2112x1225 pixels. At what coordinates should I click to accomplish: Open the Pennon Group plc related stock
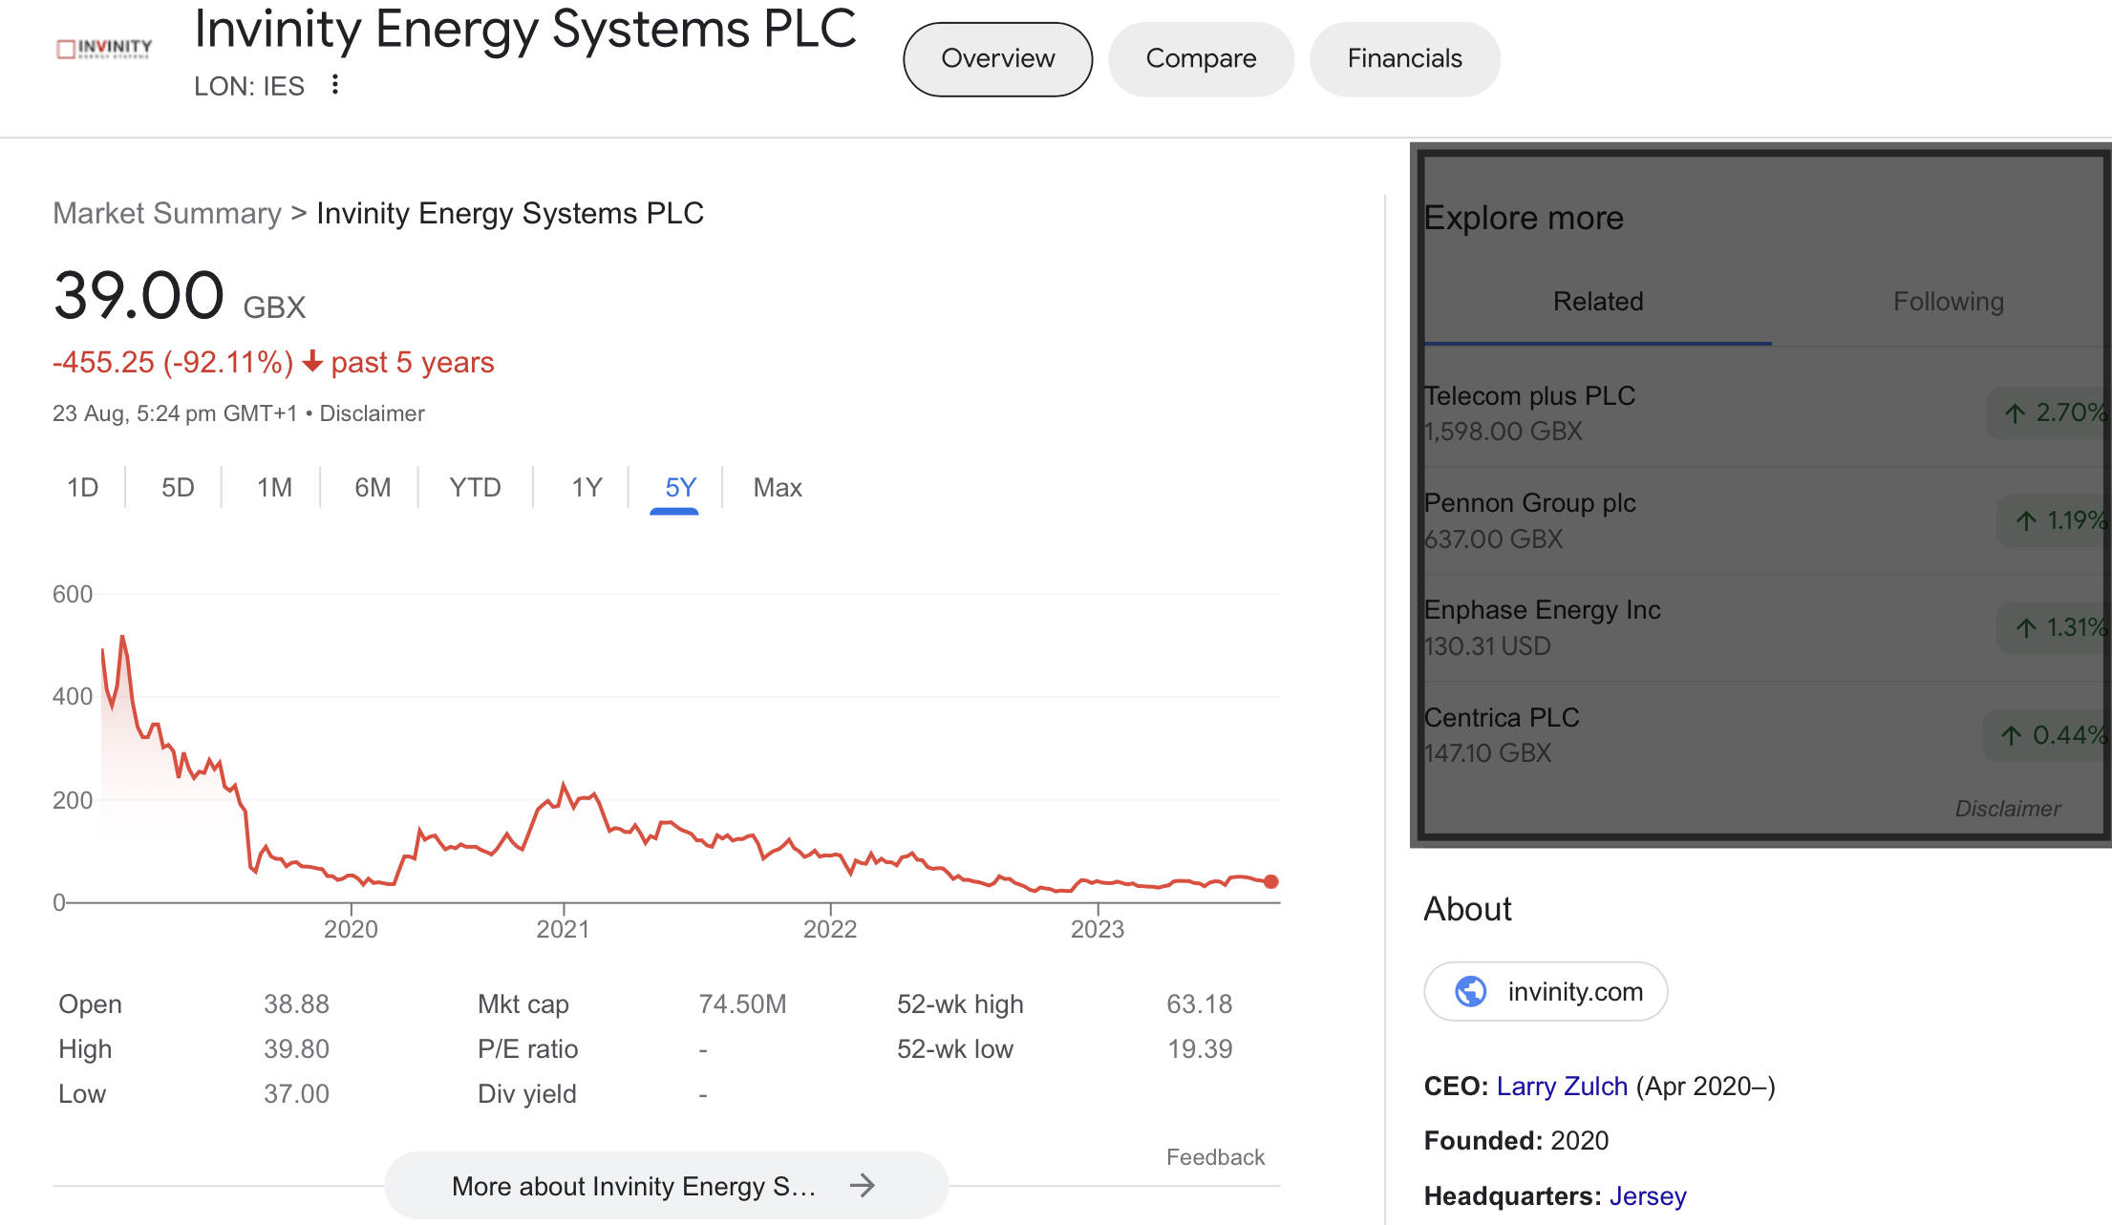pos(1765,520)
